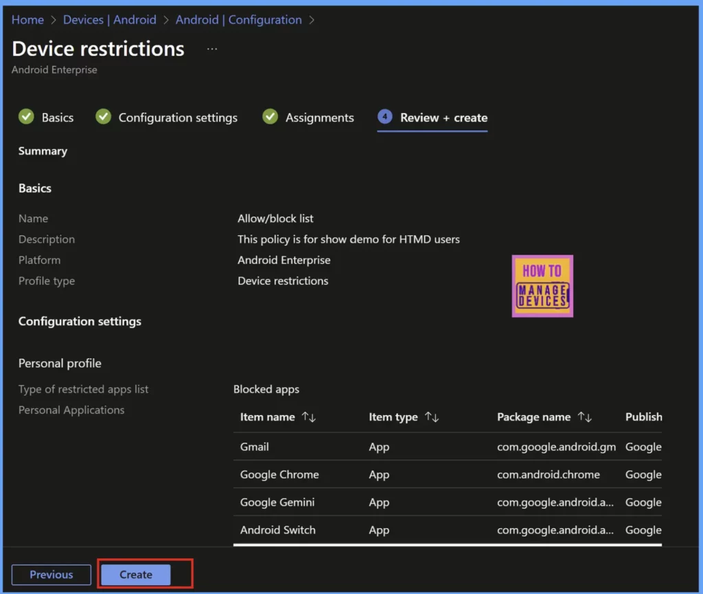The image size is (703, 594).
Task: Select the Review + create tab
Action: click(444, 118)
